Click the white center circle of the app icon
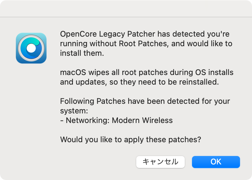 click(x=31, y=48)
